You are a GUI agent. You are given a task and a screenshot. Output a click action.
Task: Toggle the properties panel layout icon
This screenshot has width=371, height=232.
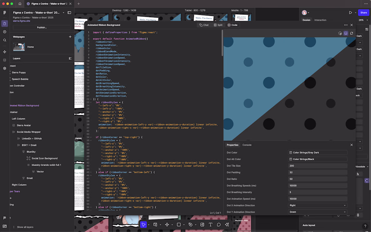pyautogui.click(x=346, y=33)
